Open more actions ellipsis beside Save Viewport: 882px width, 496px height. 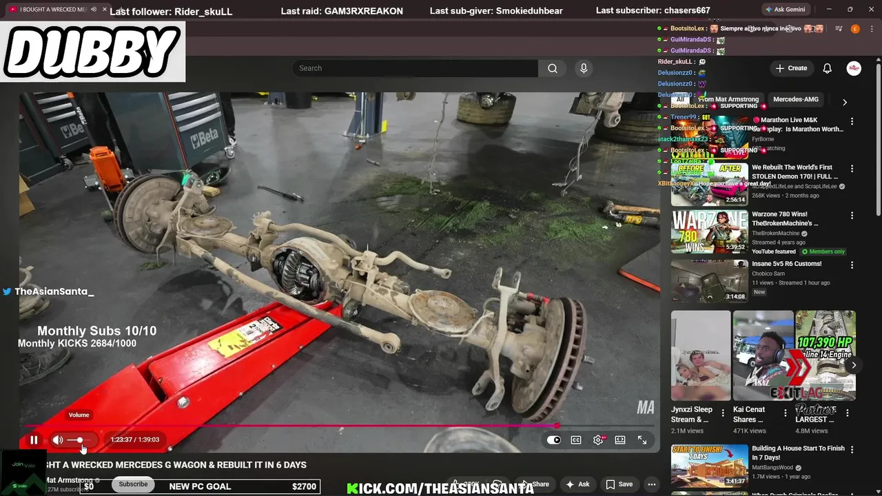[652, 484]
